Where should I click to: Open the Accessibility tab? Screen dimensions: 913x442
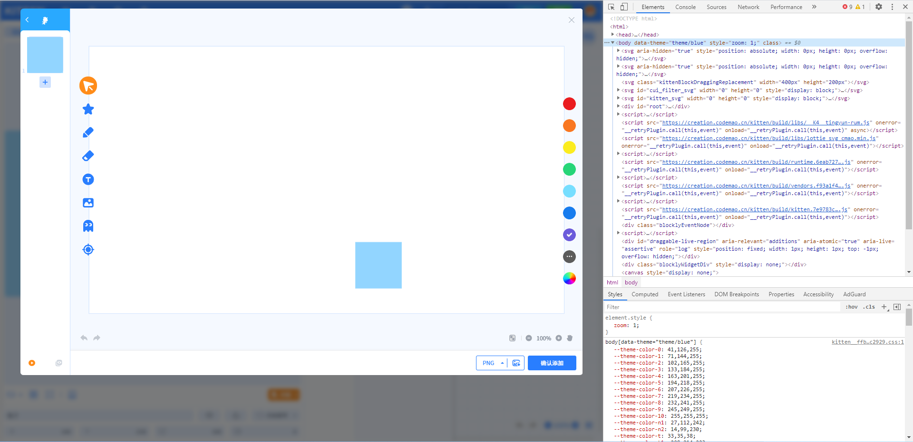coord(818,294)
